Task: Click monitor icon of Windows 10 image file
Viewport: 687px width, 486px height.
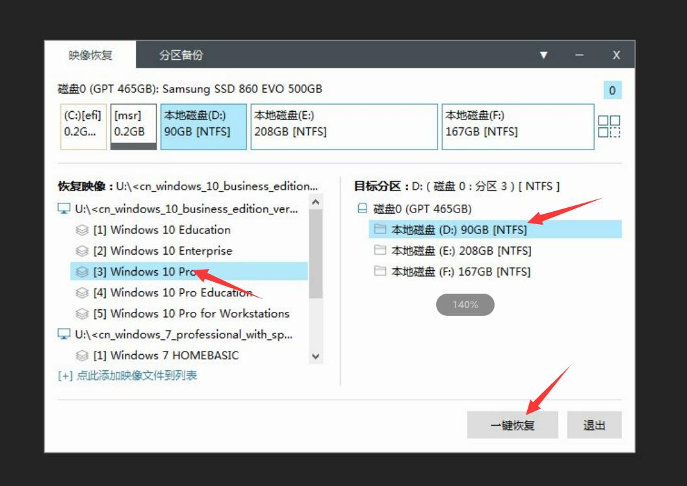Action: [64, 209]
